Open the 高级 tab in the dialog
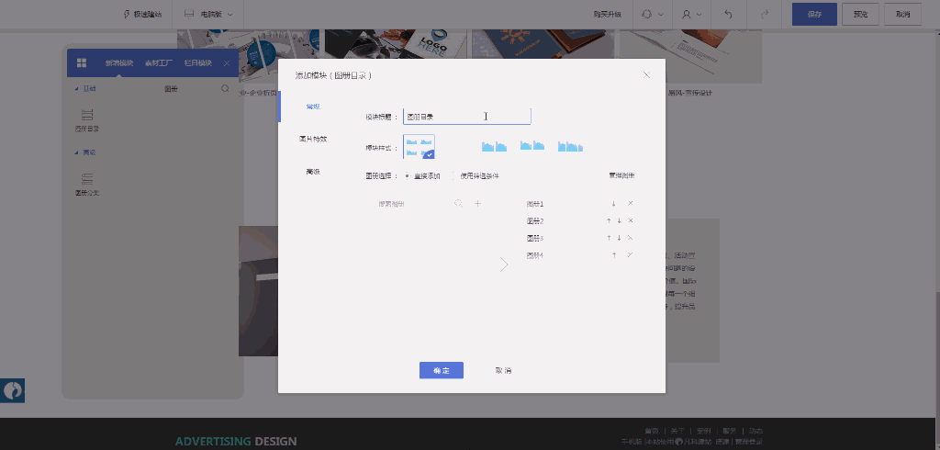The height and width of the screenshot is (450, 940). point(313,172)
